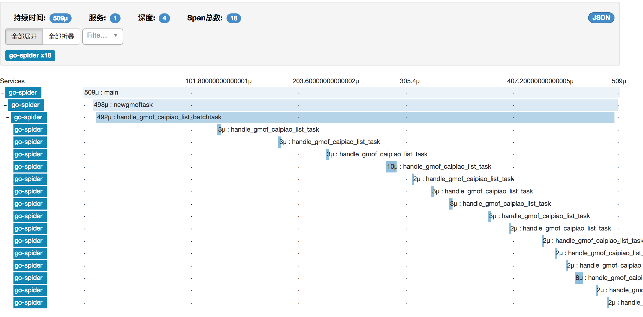Screen dimensions: 643x317
Task: Click the 持续时间 duration label
Action: (30, 18)
